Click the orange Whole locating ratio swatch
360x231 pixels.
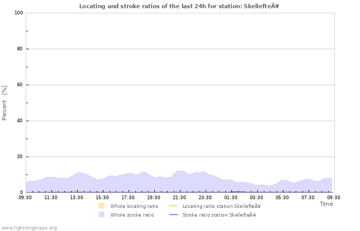click(101, 206)
